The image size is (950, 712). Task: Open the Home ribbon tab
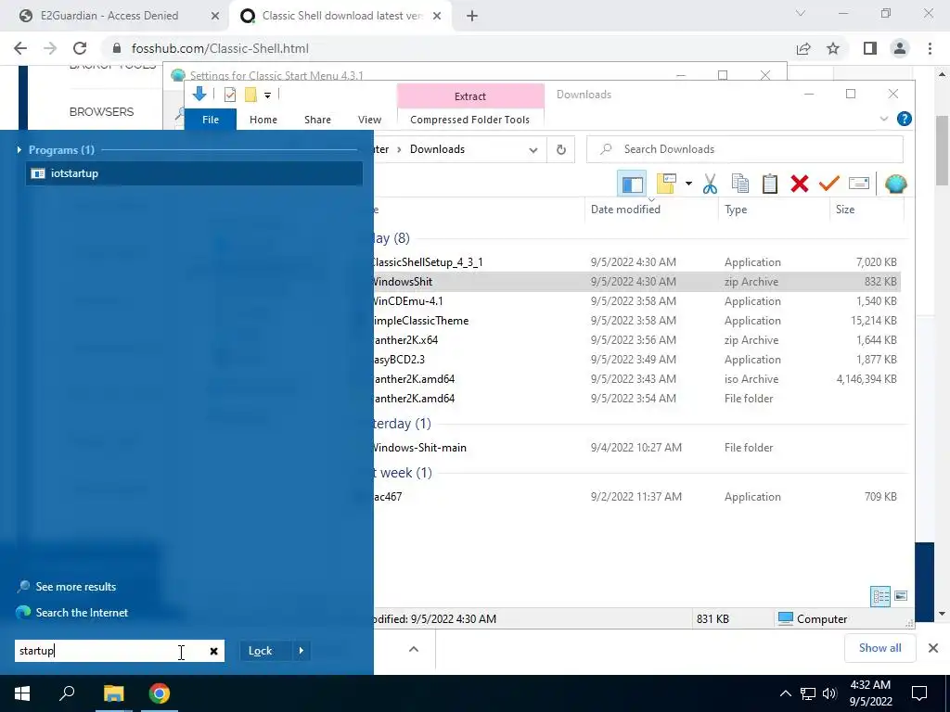[x=263, y=120]
